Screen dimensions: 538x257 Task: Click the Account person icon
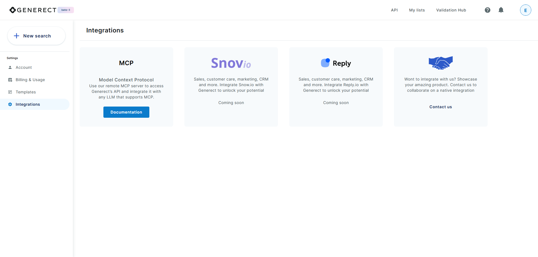10,67
